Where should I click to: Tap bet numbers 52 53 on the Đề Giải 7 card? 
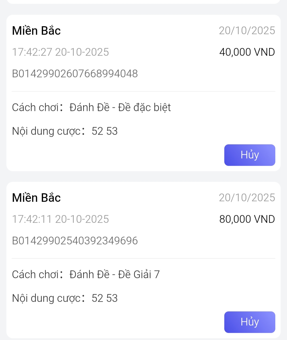105,298
